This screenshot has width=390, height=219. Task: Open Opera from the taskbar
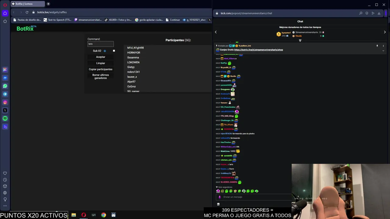(x=83, y=215)
